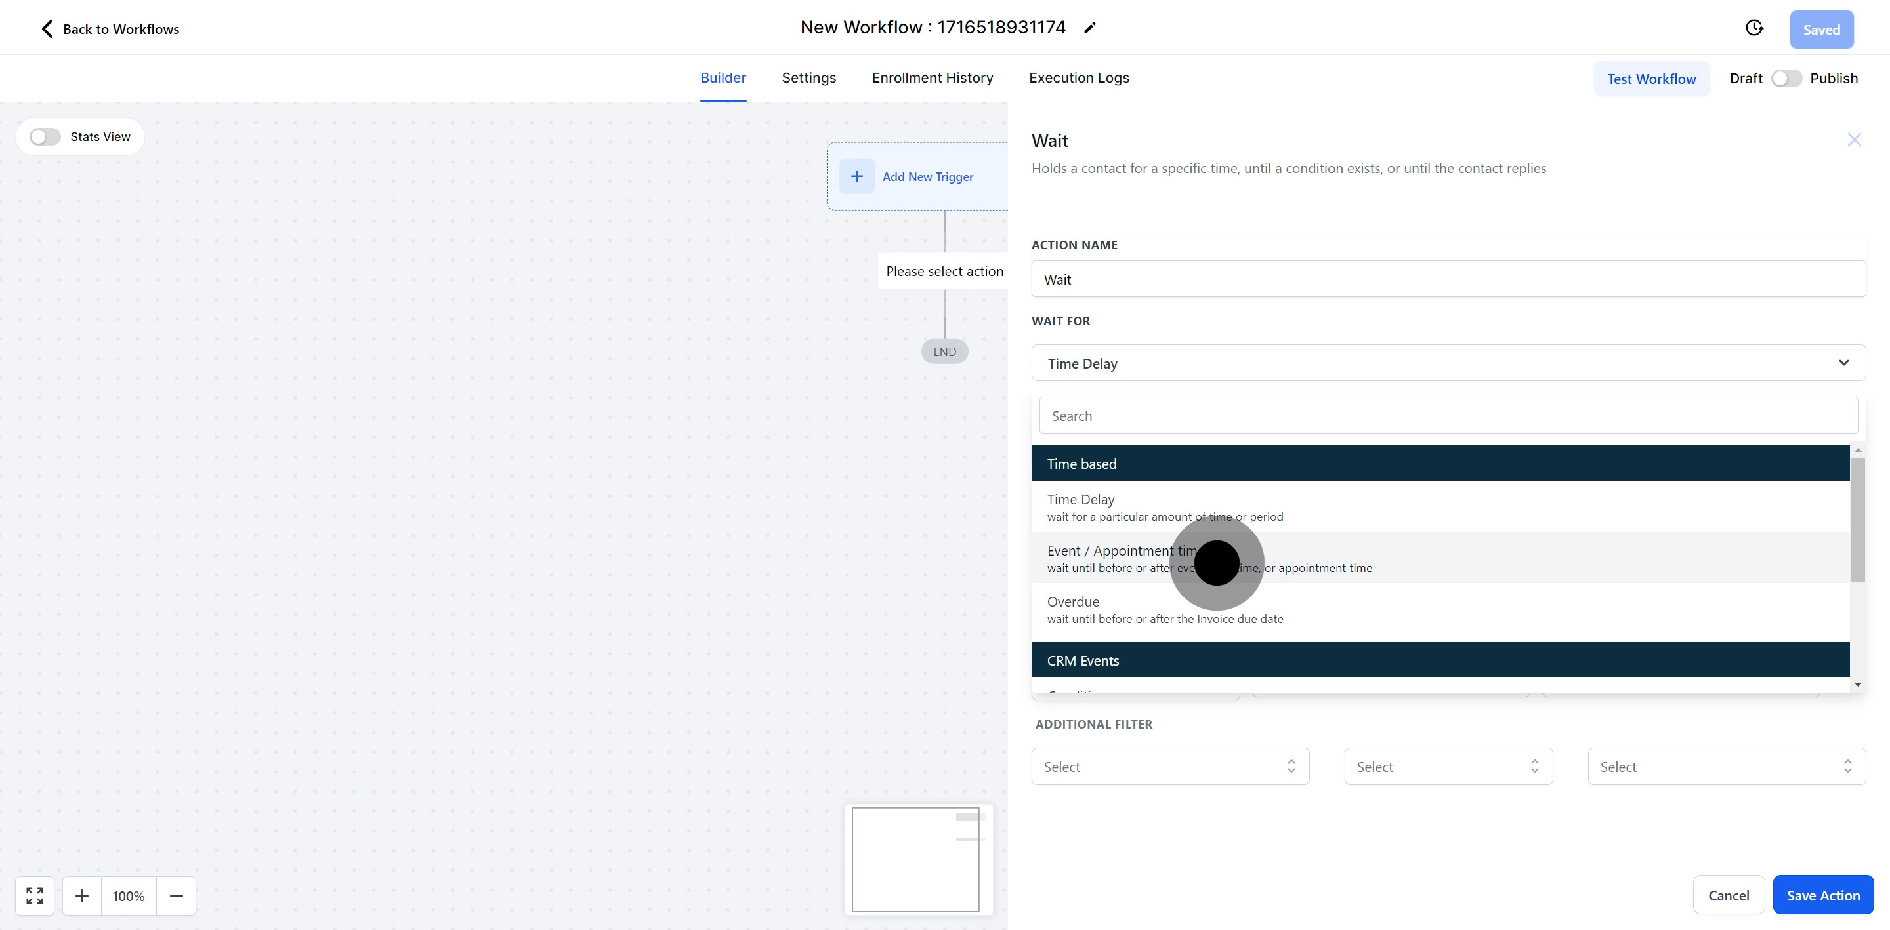Close the Wait panel with X
1890x930 pixels.
[x=1854, y=139]
